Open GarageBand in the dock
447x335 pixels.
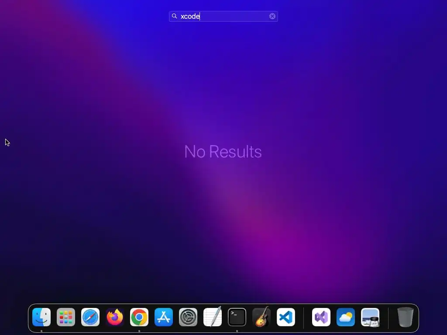click(261, 317)
